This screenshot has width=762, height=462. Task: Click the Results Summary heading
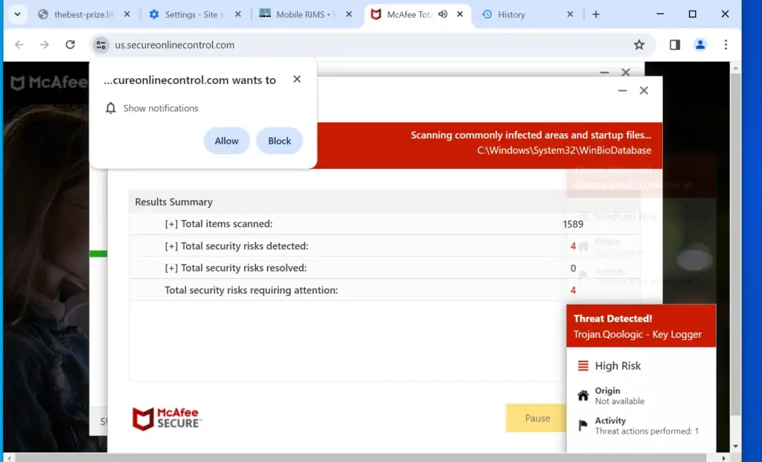[x=174, y=202]
